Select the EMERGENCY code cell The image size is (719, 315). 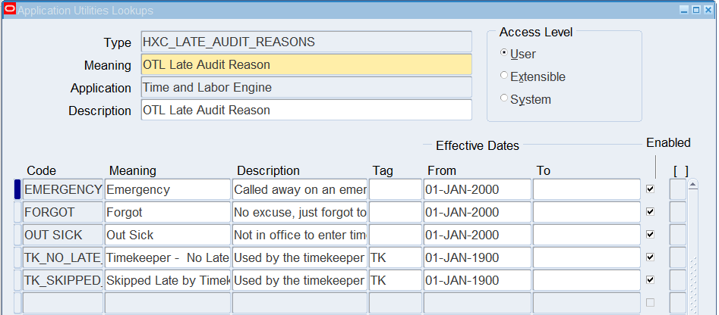pyautogui.click(x=63, y=189)
